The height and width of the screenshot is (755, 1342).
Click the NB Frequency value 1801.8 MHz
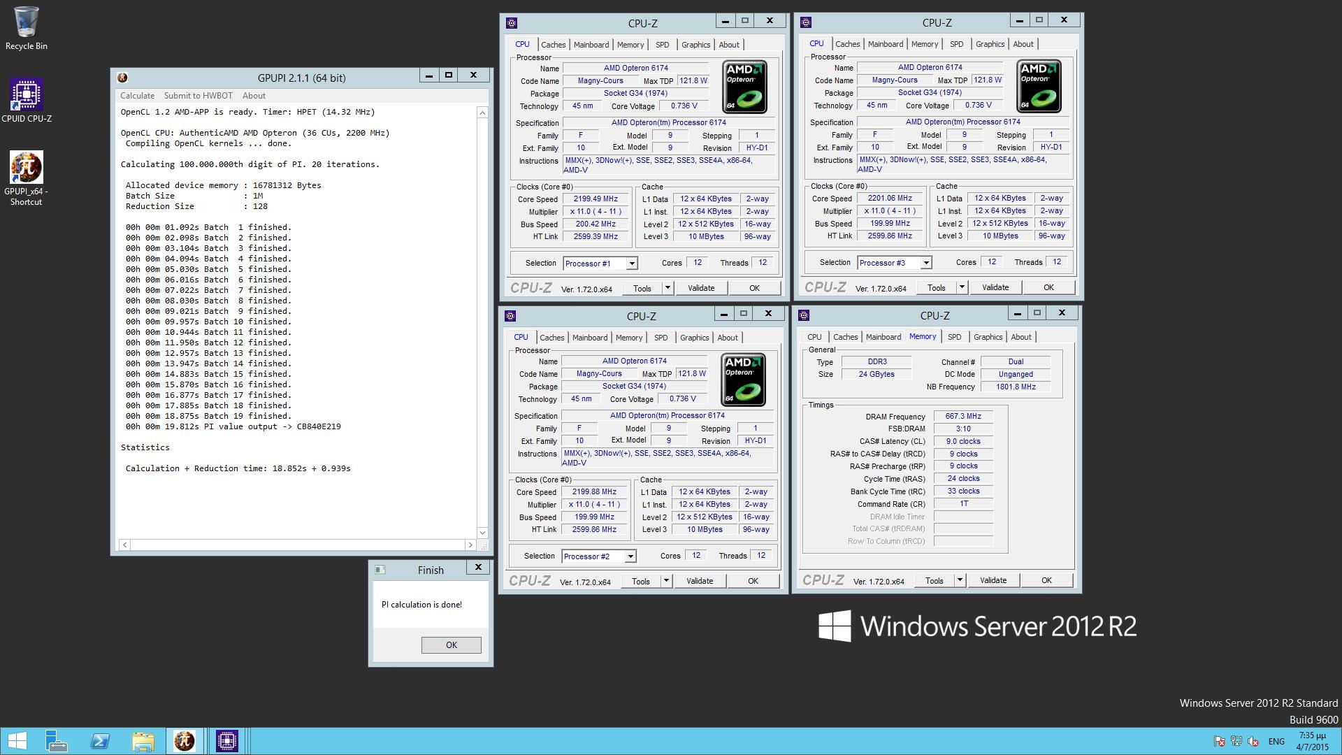tap(1016, 387)
